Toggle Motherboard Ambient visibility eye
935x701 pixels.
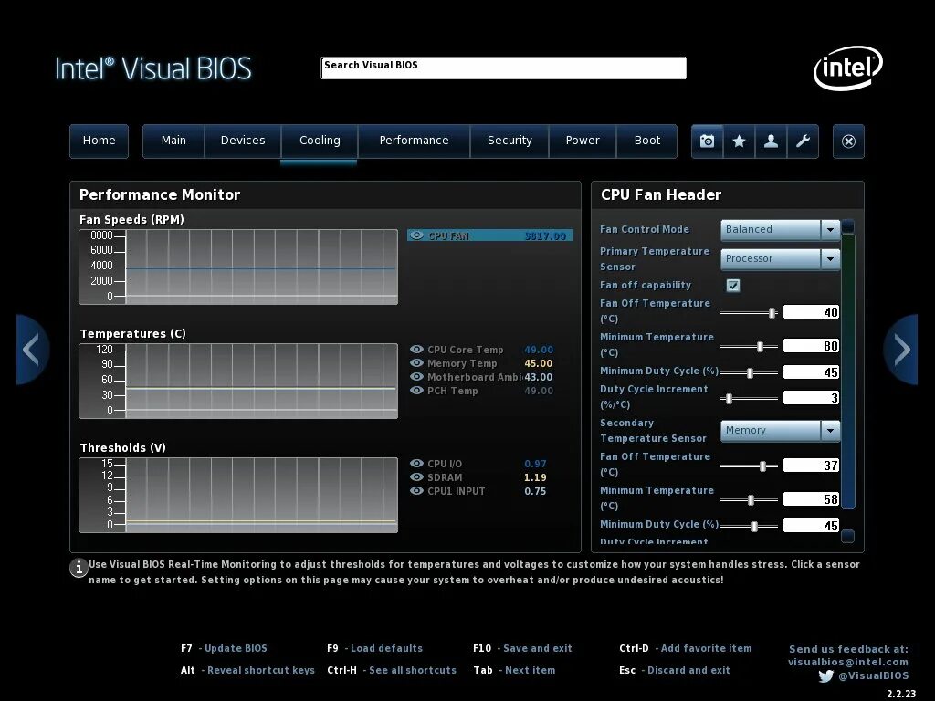(x=416, y=377)
